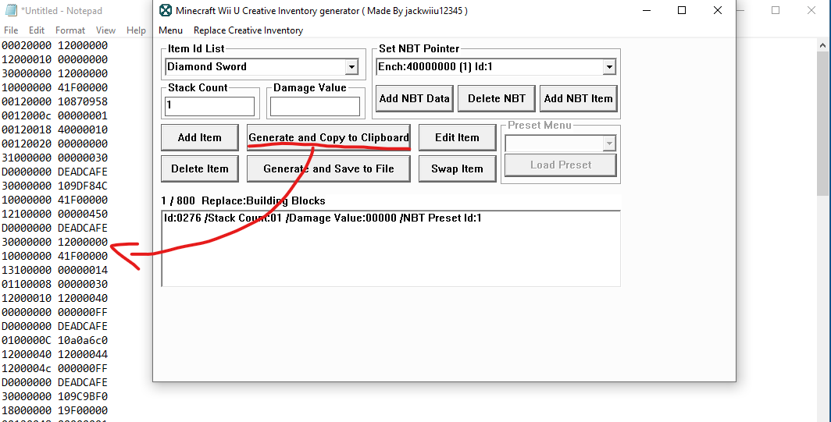831x422 pixels.
Task: Click Notepad line '1200004c 000000FF'
Action: click(55, 368)
